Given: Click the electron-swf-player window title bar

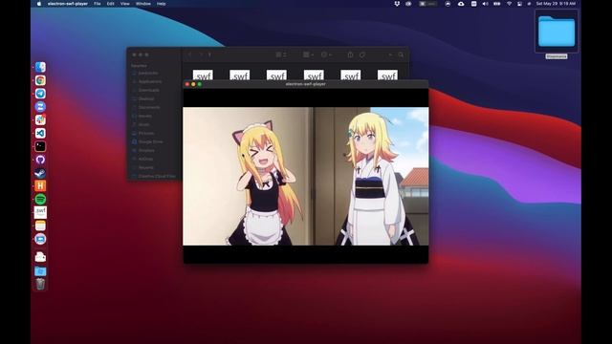Looking at the screenshot, I should tap(306, 84).
